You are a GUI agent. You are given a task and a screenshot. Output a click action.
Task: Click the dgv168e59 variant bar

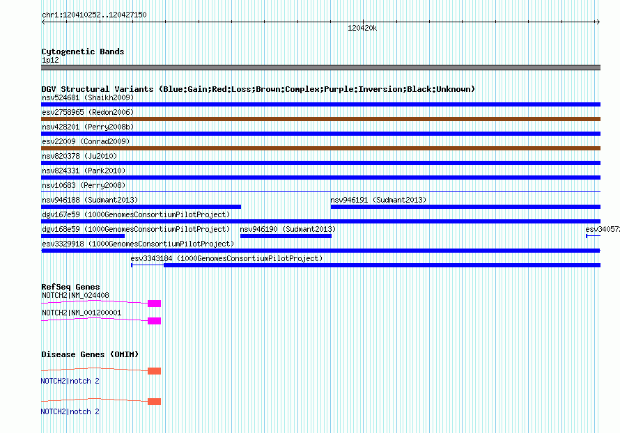click(x=83, y=236)
